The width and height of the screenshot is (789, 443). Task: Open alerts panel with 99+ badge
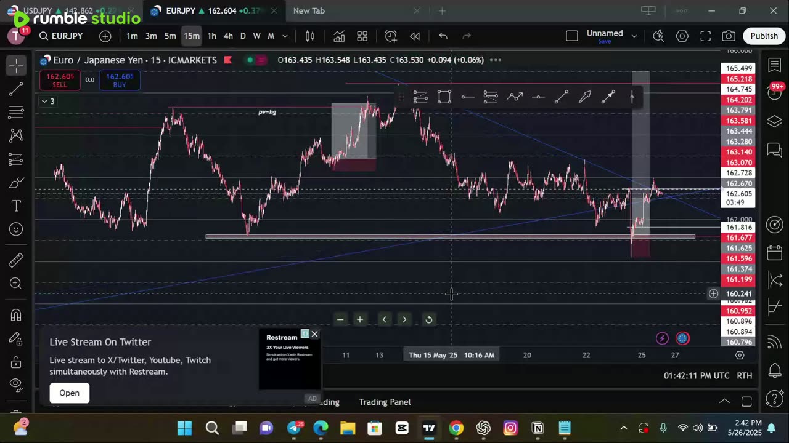tap(775, 92)
